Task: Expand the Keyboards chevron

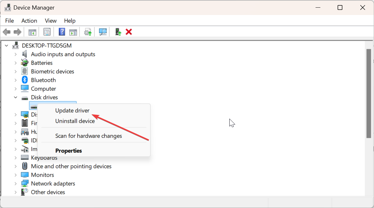Action: coord(16,158)
